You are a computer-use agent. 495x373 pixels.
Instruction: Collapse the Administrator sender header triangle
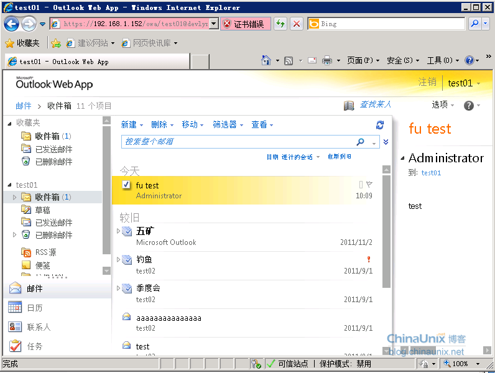(402, 159)
